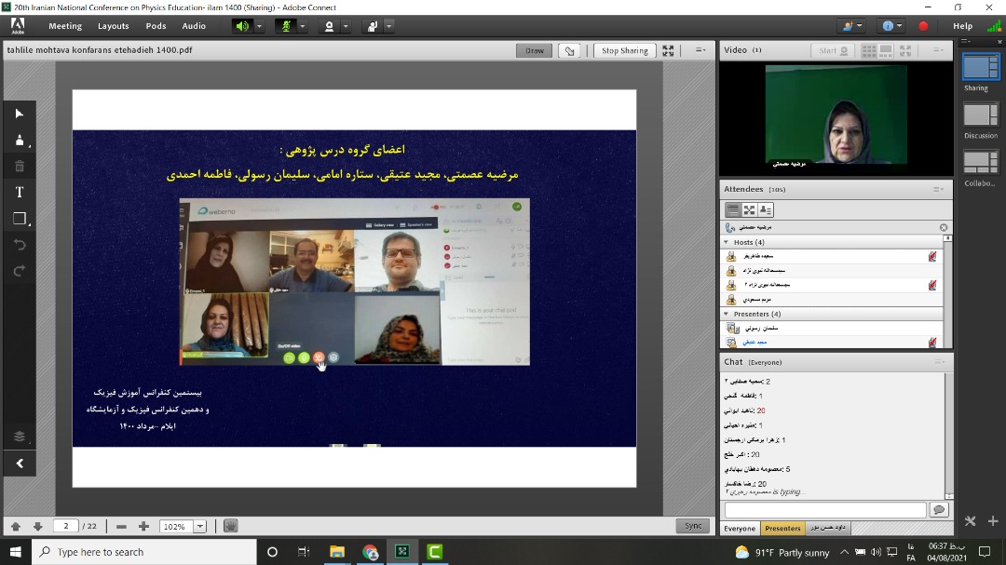Select the rectangle shape tool
Image resolution: width=1006 pixels, height=565 pixels.
pyautogui.click(x=20, y=219)
